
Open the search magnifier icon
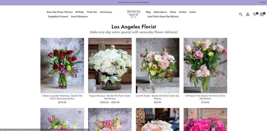241,14
